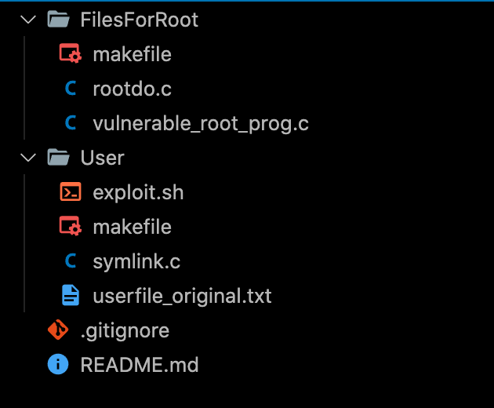Click the C icon beside rootdo.c

(71, 89)
